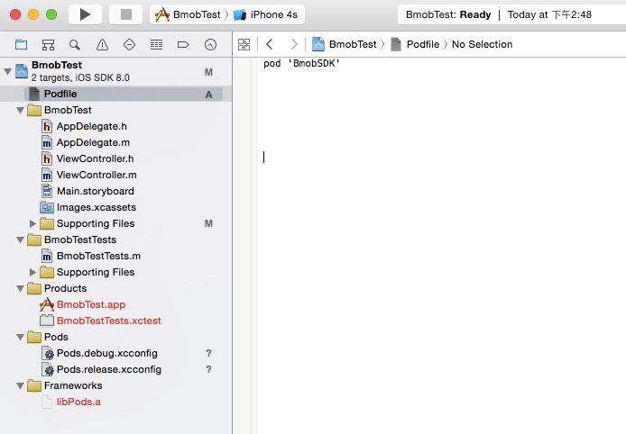626x434 pixels.
Task: Open Pods.debug.xcconfig
Action: [x=99, y=354]
